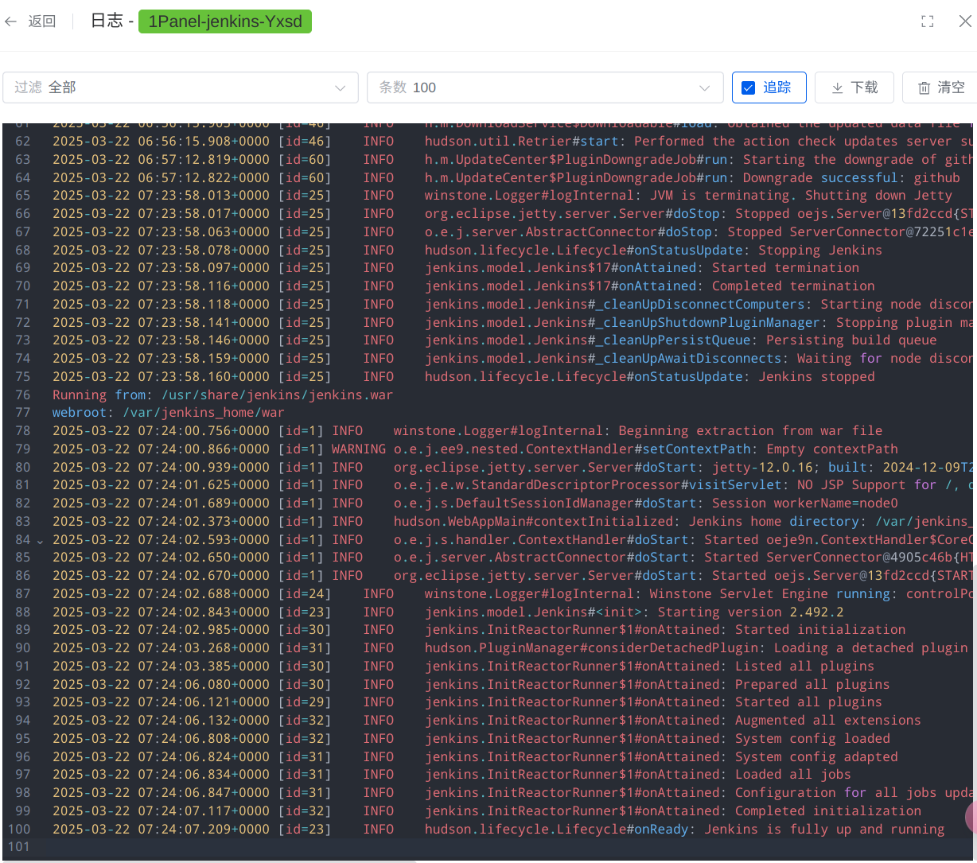Expand the 条数 dropdown chevron
The height and width of the screenshot is (863, 977).
tap(704, 87)
